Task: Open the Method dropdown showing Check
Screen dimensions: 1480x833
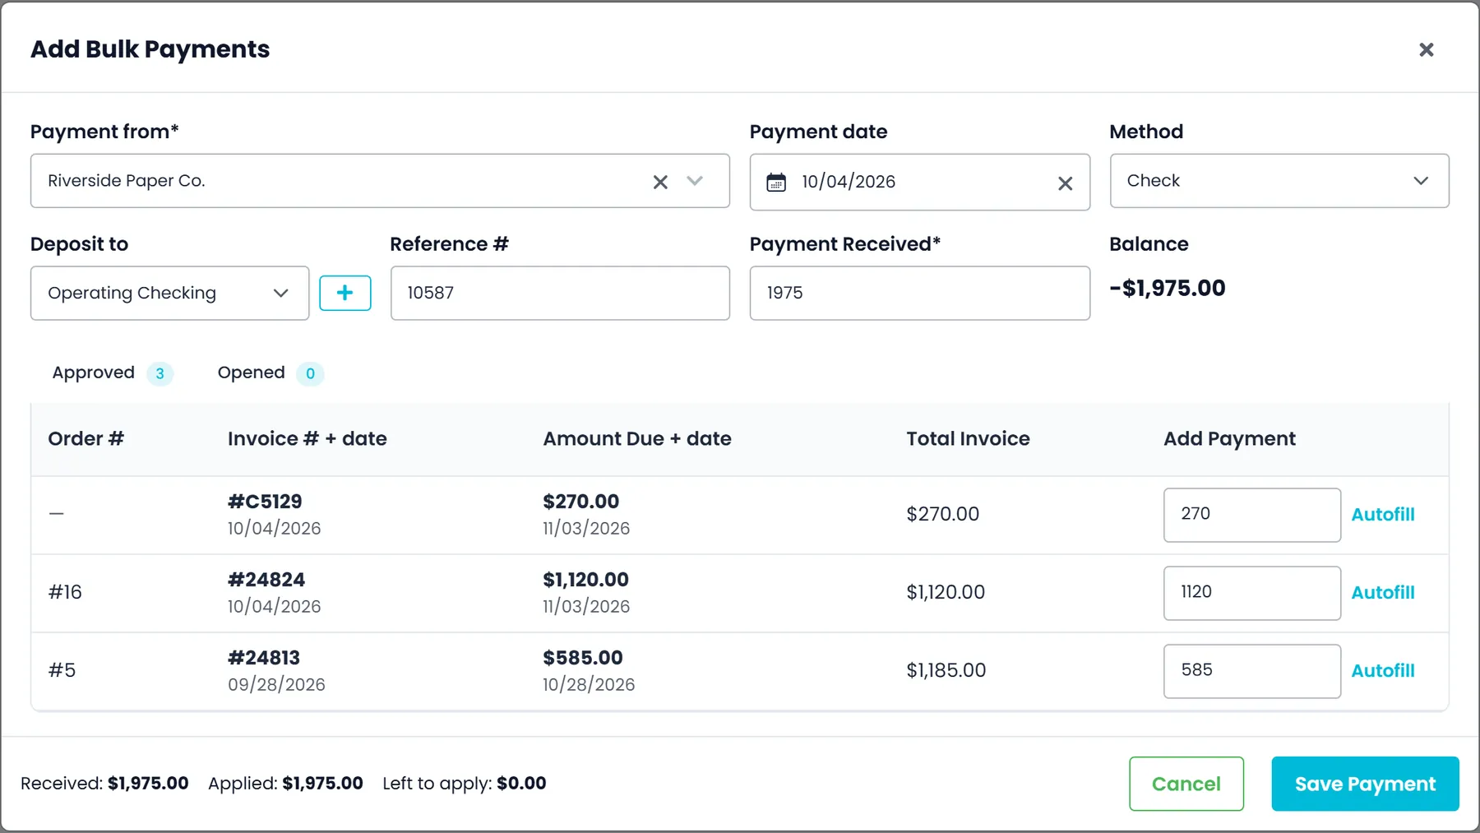Action: (x=1279, y=181)
